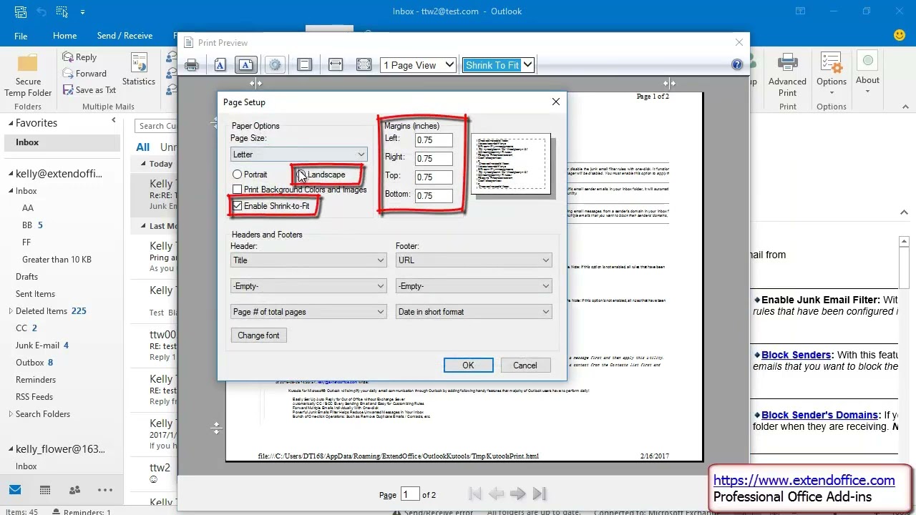Image resolution: width=916 pixels, height=515 pixels.
Task: Open Page Setup gear icon in toolbar
Action: pyautogui.click(x=275, y=65)
